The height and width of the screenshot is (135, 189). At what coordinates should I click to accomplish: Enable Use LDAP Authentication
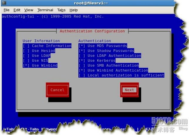pos(110,56)
